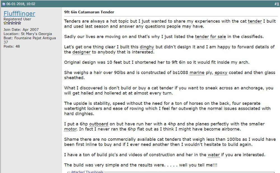The image size is (280, 173).
Task: Click the post date 06-01-2018, 10:02
Action: (21, 4)
